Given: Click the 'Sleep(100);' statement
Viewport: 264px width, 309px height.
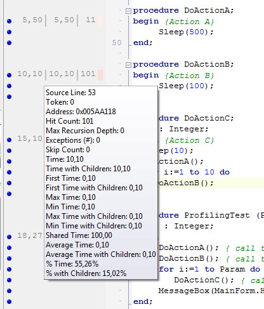Looking at the screenshot, I should 186,86.
